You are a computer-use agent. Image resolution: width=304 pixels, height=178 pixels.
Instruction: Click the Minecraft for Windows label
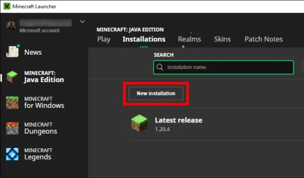[44, 102]
